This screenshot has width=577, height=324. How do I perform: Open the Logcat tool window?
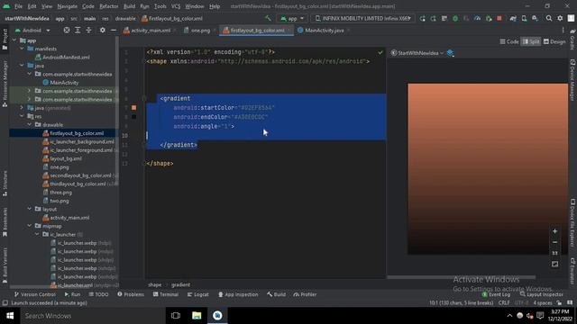coord(198,294)
